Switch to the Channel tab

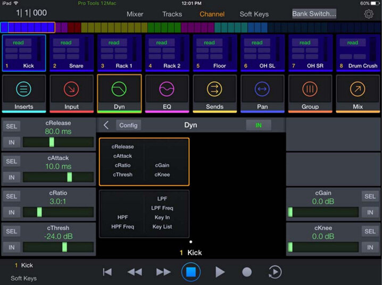click(x=212, y=14)
